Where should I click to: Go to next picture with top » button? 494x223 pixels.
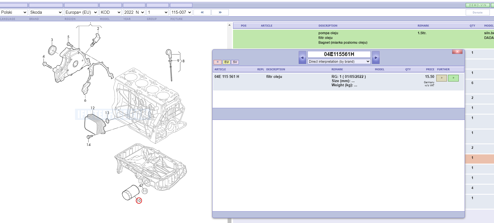pos(220,12)
